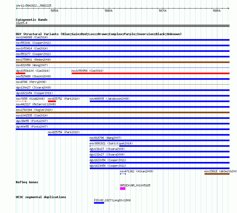This screenshot has width=237, height=213.
Task: Select the nsv469935 (Jakobsson2008) label
Action: (109, 99)
